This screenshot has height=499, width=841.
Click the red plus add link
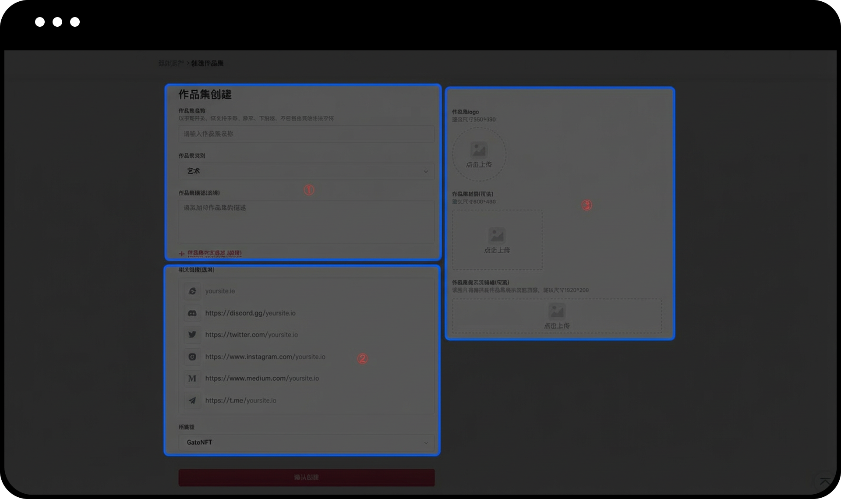pyautogui.click(x=181, y=254)
